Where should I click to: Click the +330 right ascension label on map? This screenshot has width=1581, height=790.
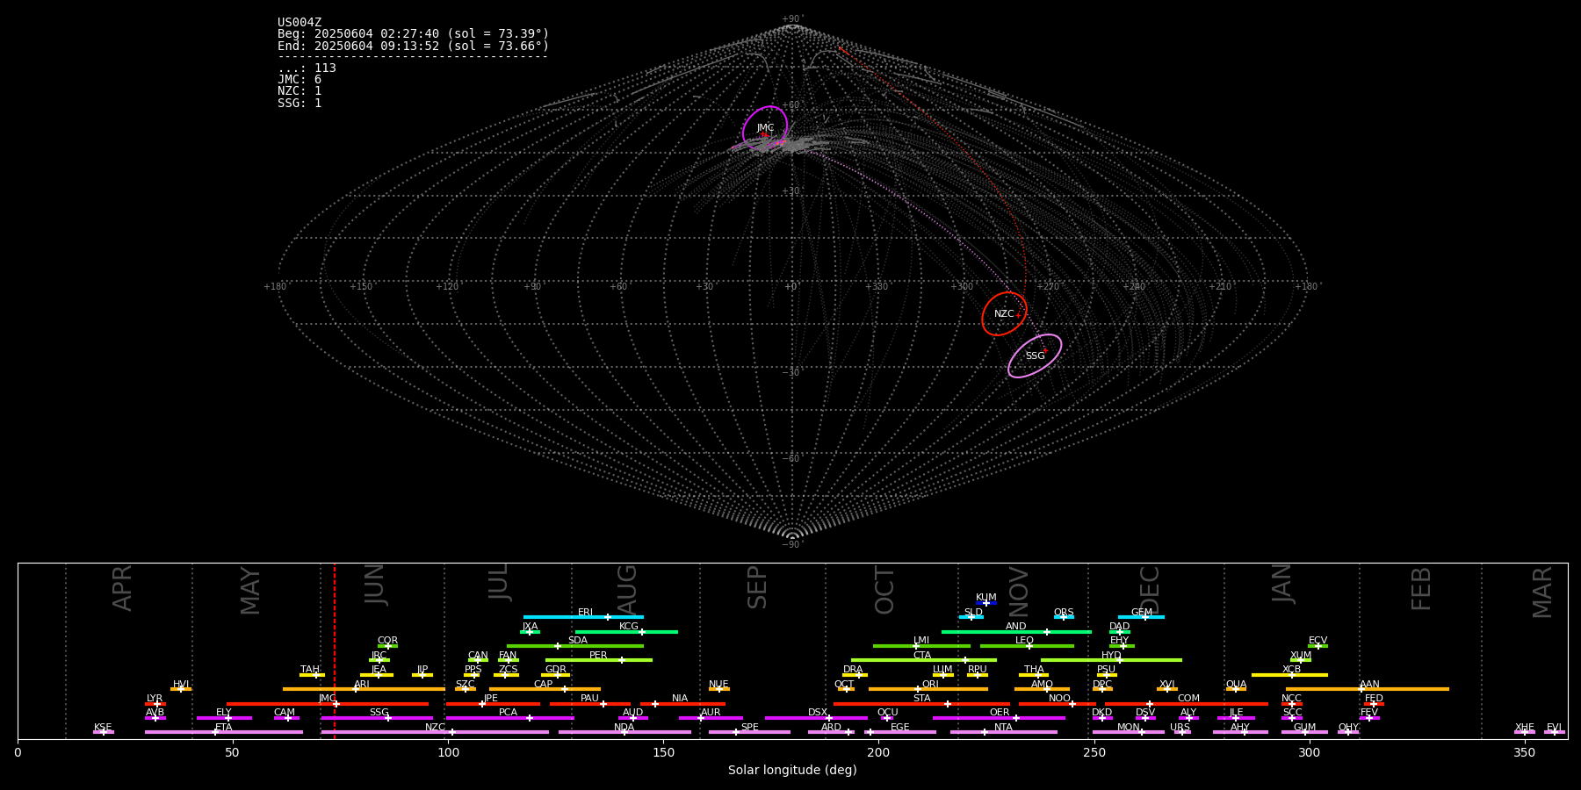[877, 287]
